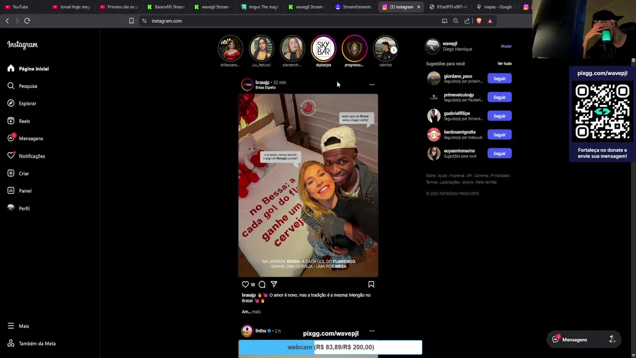
Task: Close the Instagram tab
Action: pos(418,7)
